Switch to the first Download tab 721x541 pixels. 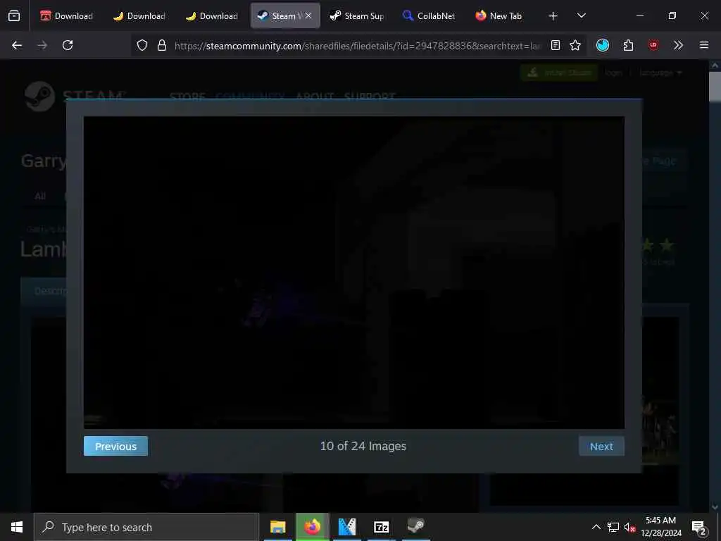[x=67, y=15]
